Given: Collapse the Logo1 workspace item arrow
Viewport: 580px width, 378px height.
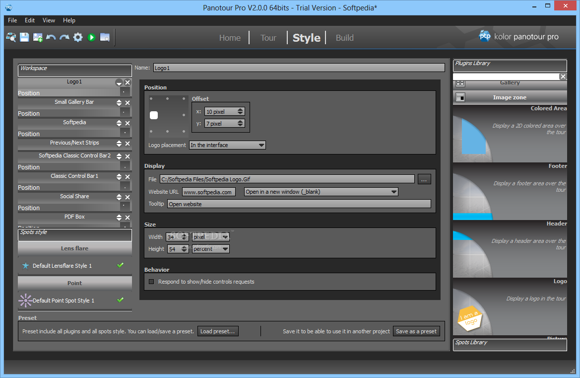Looking at the screenshot, I should 119,82.
